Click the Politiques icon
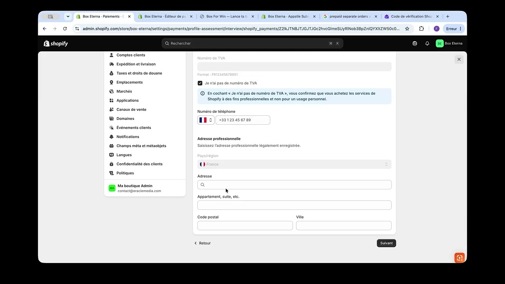The width and height of the screenshot is (505, 284). coord(112,173)
